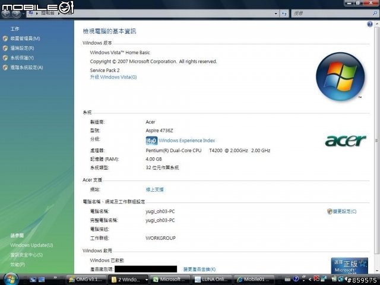Switch to OMG v3.1 taskbar button

click(x=86, y=280)
